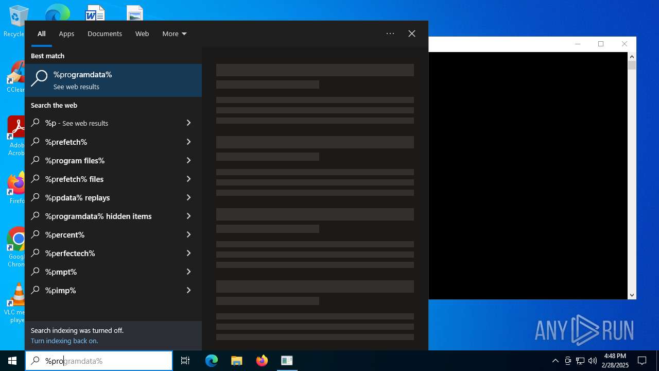Expand the '%prefetch% files' suggestion arrow
The height and width of the screenshot is (371, 659).
[188, 179]
